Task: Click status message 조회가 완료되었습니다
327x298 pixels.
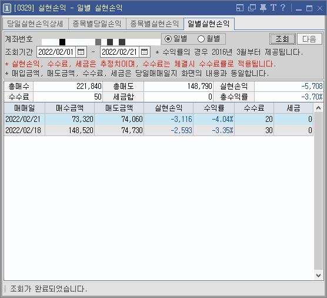Action: click(x=48, y=289)
